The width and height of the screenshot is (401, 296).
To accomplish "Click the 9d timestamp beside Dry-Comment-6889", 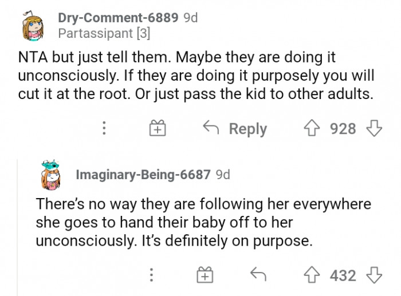I will pyautogui.click(x=190, y=18).
